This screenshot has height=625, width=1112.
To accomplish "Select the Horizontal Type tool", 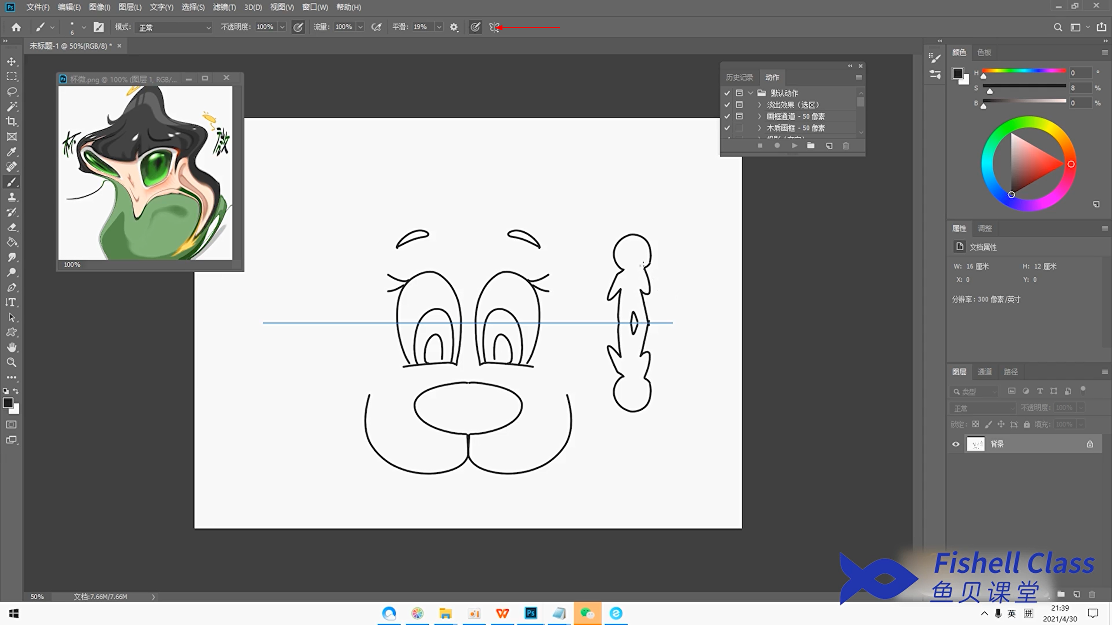I will click(12, 303).
